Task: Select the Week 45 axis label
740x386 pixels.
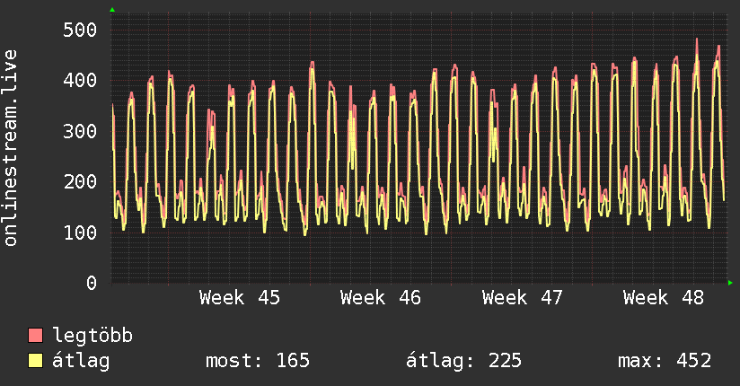Action: pos(240,298)
